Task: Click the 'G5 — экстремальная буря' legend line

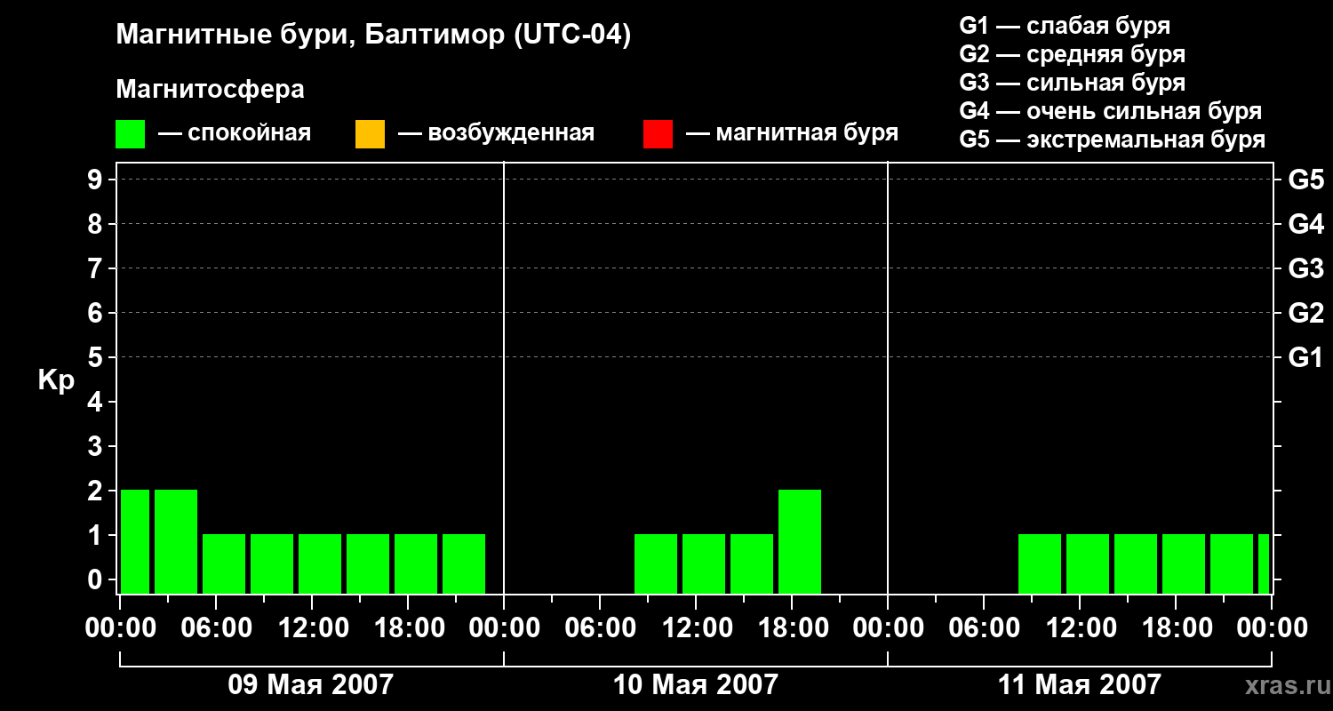Action: click(1113, 140)
